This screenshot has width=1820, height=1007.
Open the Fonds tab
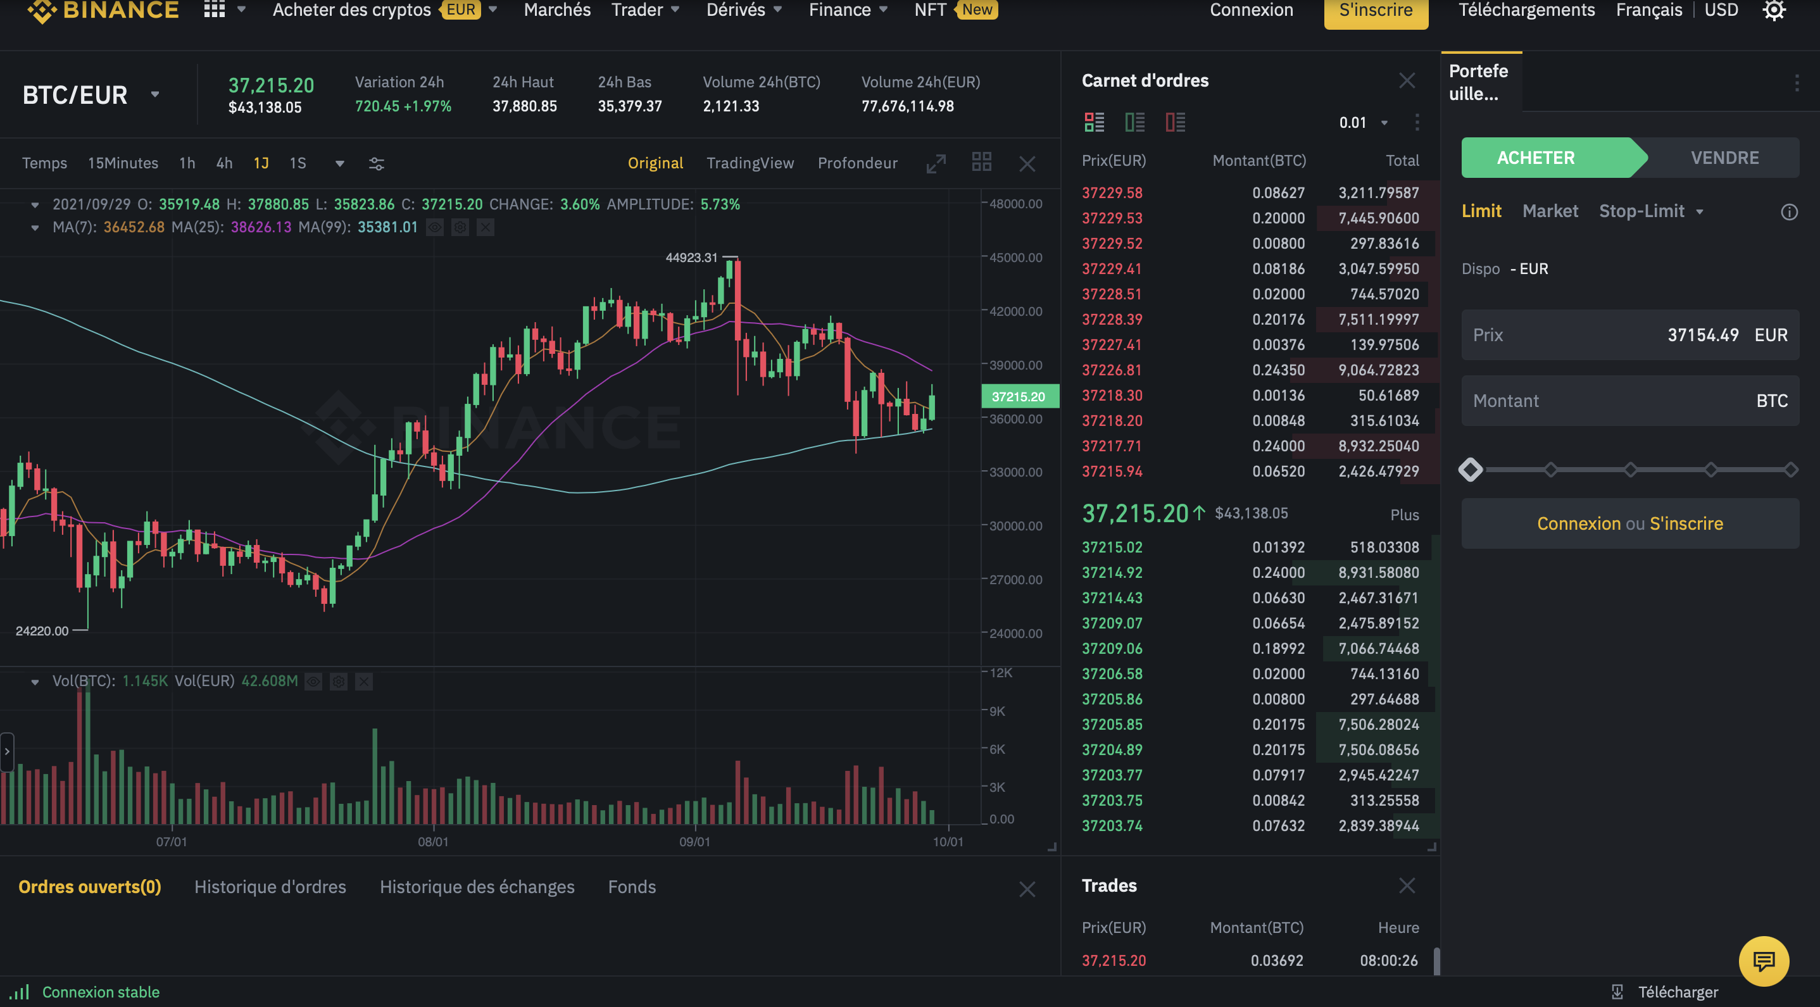coord(632,887)
